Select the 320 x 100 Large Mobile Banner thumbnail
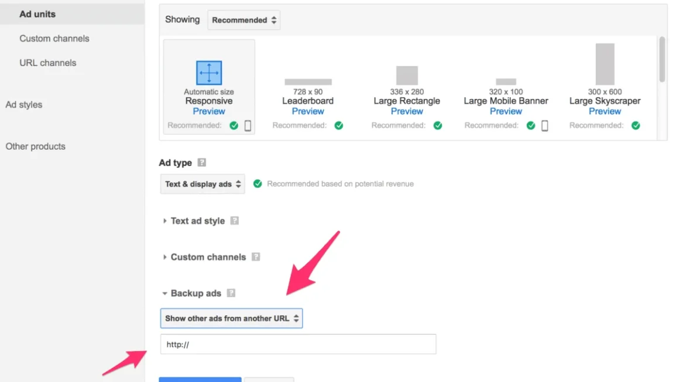 (506, 82)
